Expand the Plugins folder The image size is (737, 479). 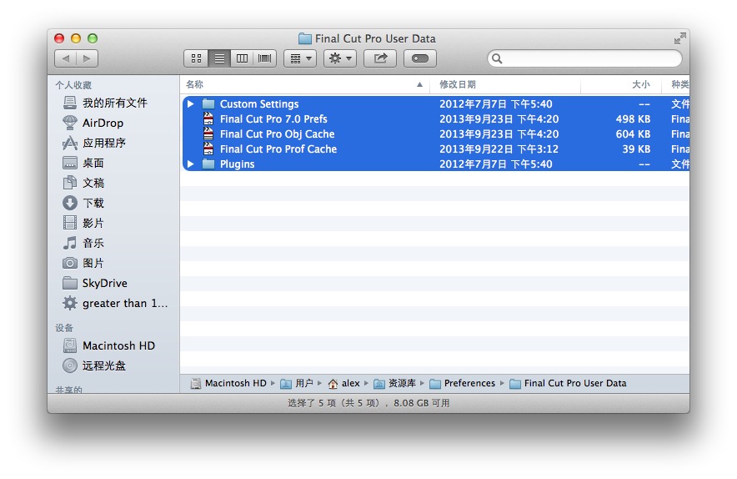tap(190, 164)
